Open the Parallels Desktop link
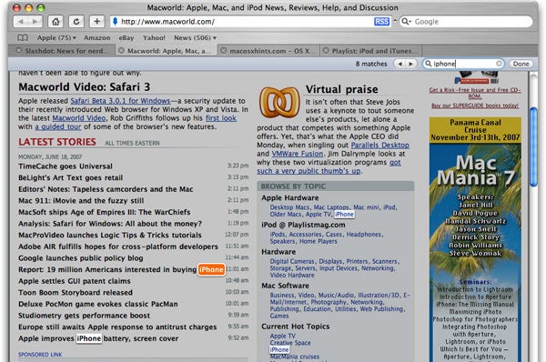This screenshot has width=546, height=362. pos(380,145)
